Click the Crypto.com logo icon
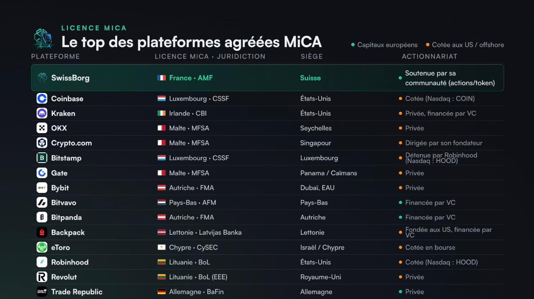Viewport: 534px width, 299px height. pos(42,143)
